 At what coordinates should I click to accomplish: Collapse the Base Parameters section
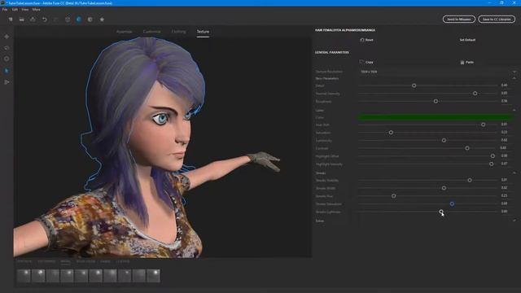tap(514, 78)
